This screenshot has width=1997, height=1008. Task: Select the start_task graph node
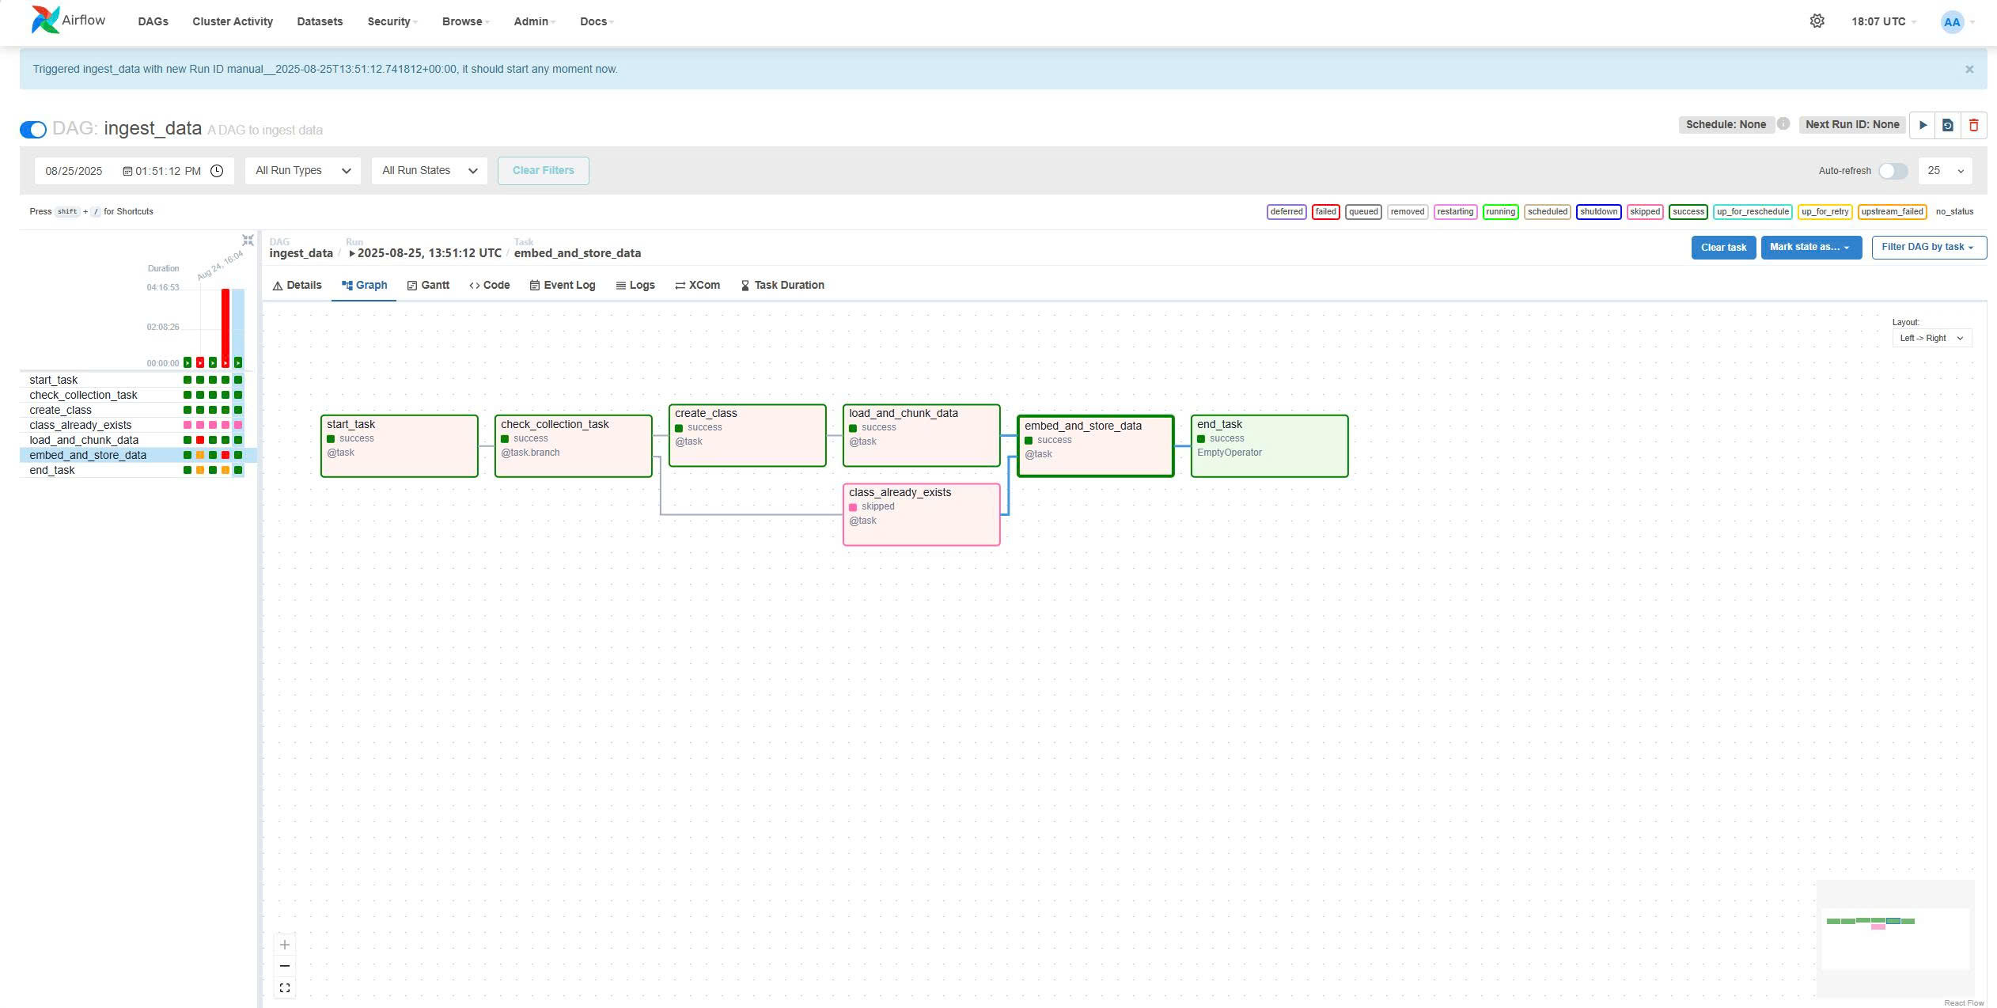(399, 446)
